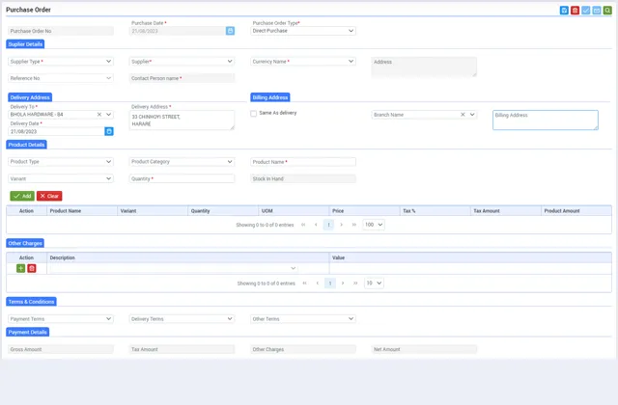Click the red delete icon in header
The image size is (618, 405).
tap(575, 11)
